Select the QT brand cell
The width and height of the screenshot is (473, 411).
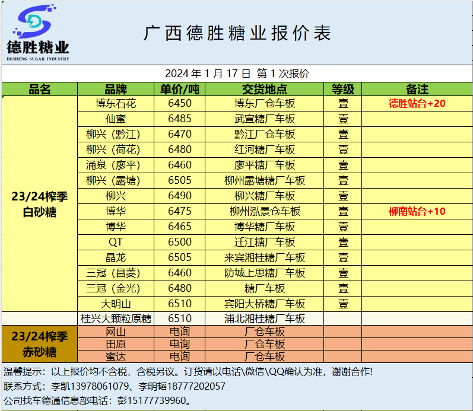pyautogui.click(x=116, y=242)
